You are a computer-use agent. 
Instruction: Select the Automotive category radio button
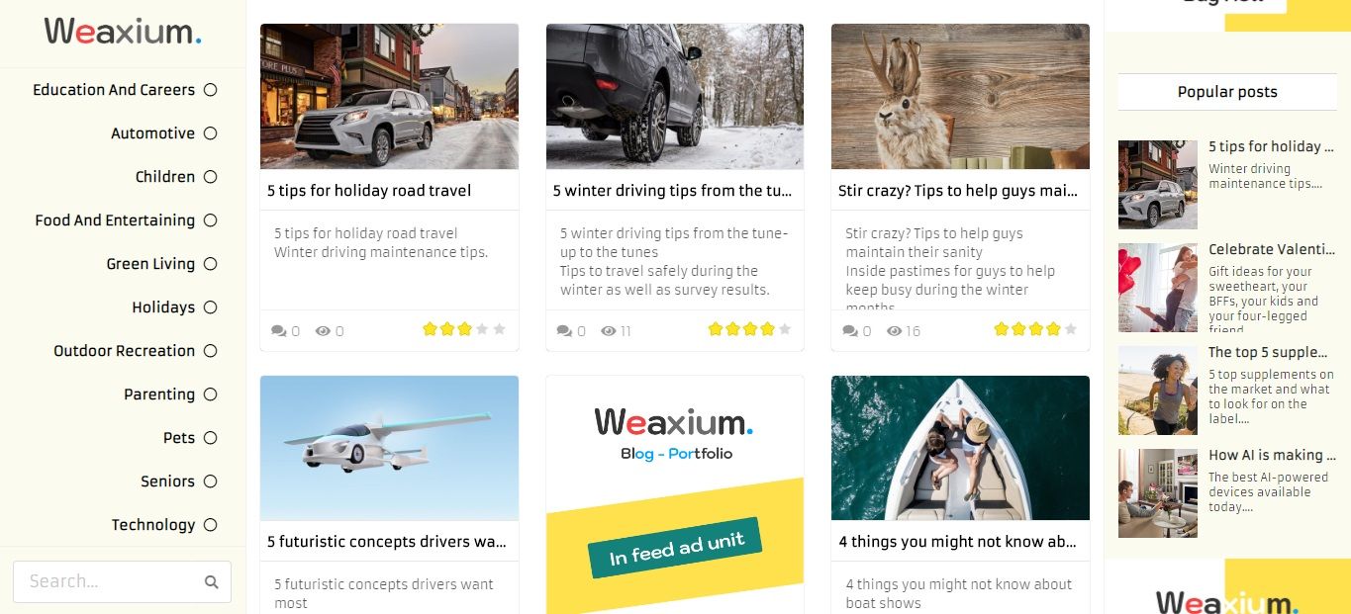tap(210, 133)
